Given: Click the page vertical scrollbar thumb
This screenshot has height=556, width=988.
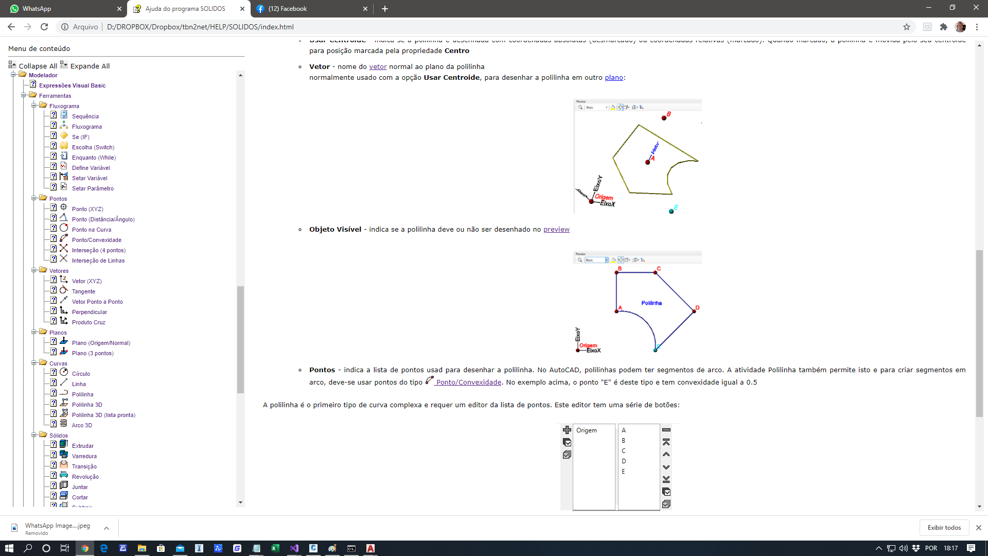Looking at the screenshot, I should pyautogui.click(x=979, y=333).
